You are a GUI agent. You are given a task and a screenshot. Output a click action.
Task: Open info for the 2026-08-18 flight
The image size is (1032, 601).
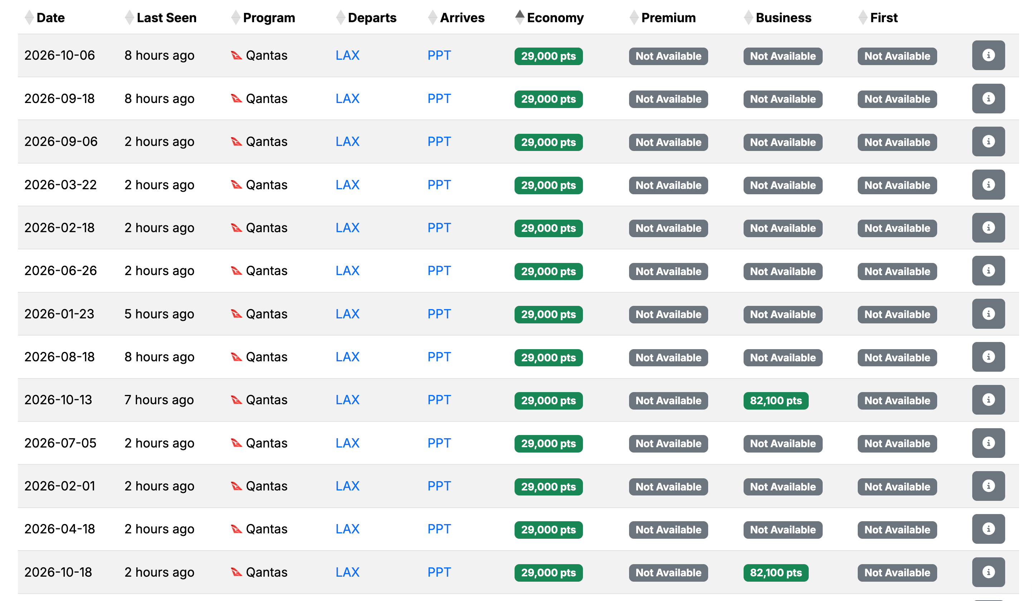[988, 357]
